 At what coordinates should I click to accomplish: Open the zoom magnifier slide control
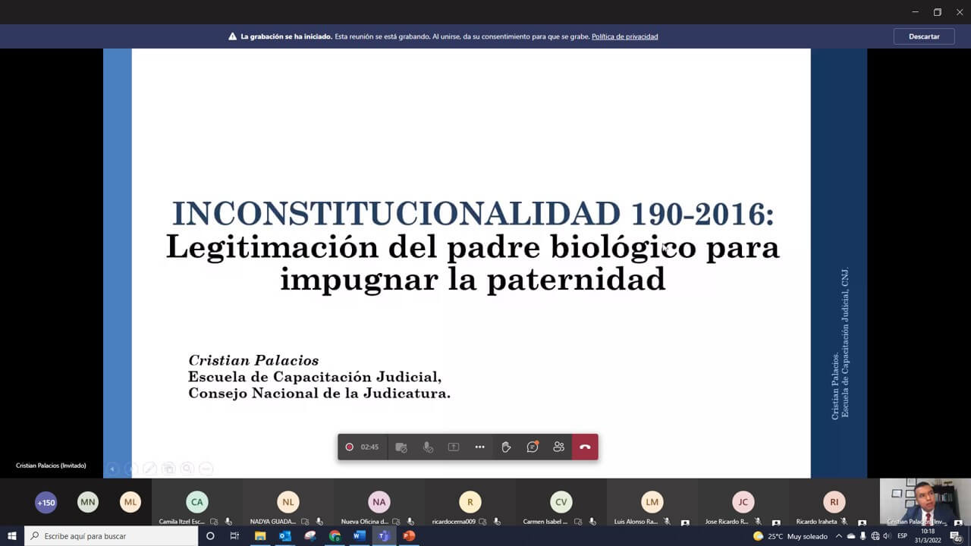(187, 469)
